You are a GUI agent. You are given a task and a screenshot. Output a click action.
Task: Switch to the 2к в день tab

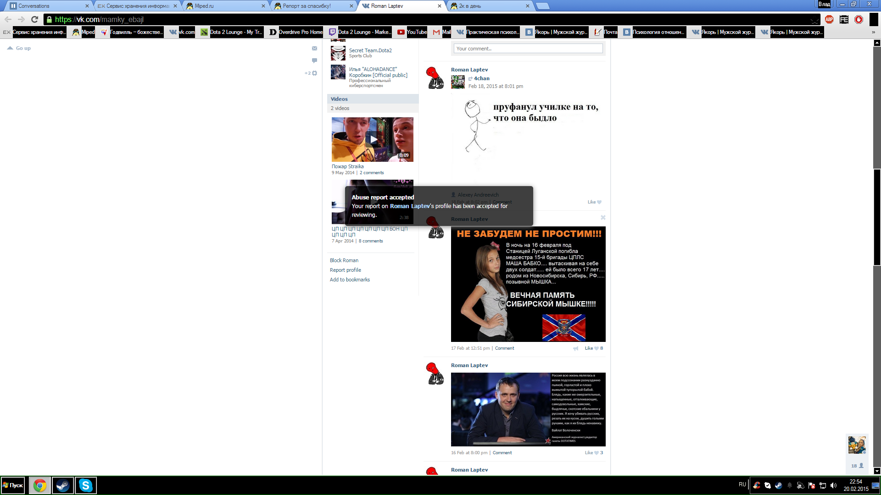point(489,6)
